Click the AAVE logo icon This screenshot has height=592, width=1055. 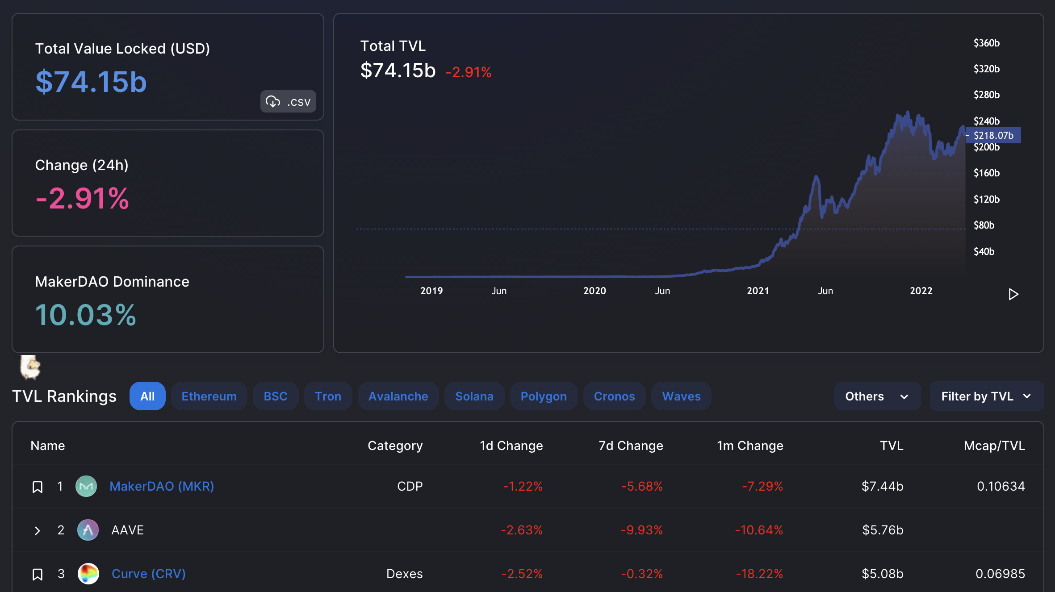pos(88,530)
